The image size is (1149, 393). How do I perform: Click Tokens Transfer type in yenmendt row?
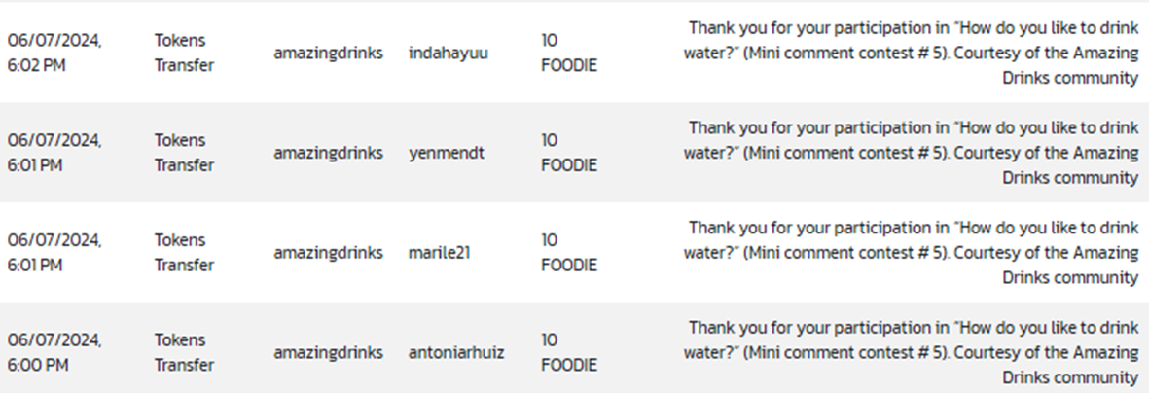[184, 153]
